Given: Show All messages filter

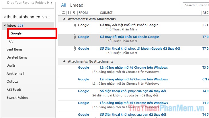Looking at the screenshot, I should coord(64,5).
